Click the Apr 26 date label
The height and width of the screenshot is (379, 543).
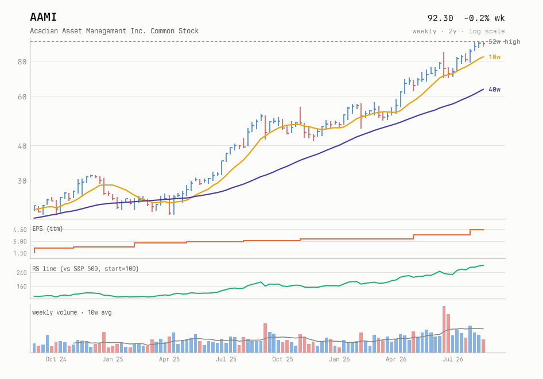tap(396, 359)
